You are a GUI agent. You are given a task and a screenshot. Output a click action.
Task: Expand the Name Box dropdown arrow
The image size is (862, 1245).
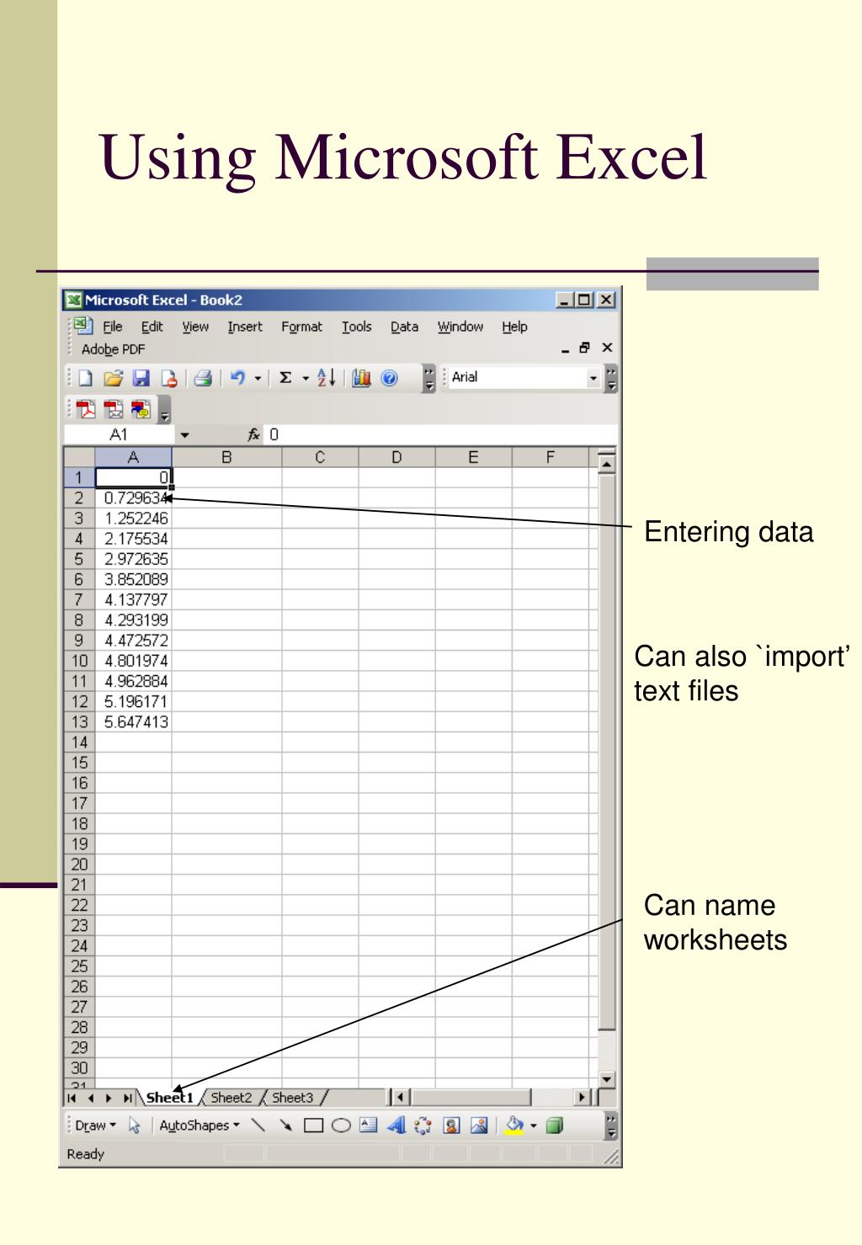(185, 435)
